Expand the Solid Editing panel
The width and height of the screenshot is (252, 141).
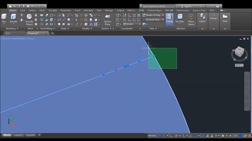pyautogui.click(x=47, y=29)
